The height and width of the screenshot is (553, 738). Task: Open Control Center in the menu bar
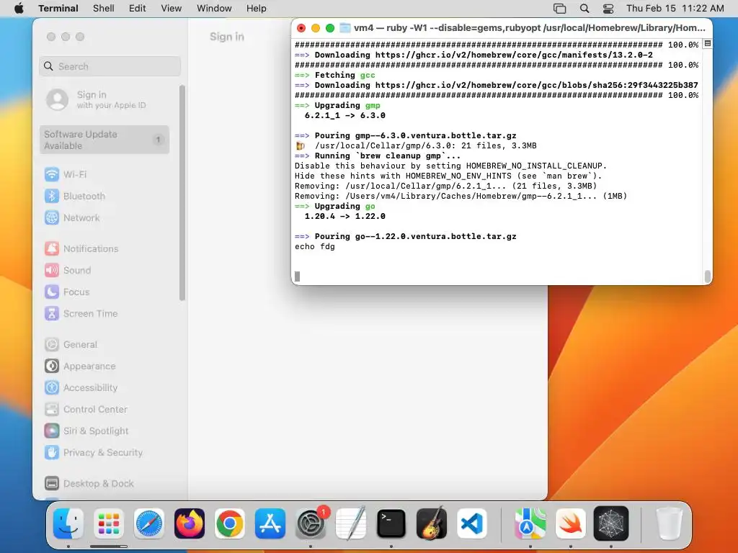coord(608,9)
